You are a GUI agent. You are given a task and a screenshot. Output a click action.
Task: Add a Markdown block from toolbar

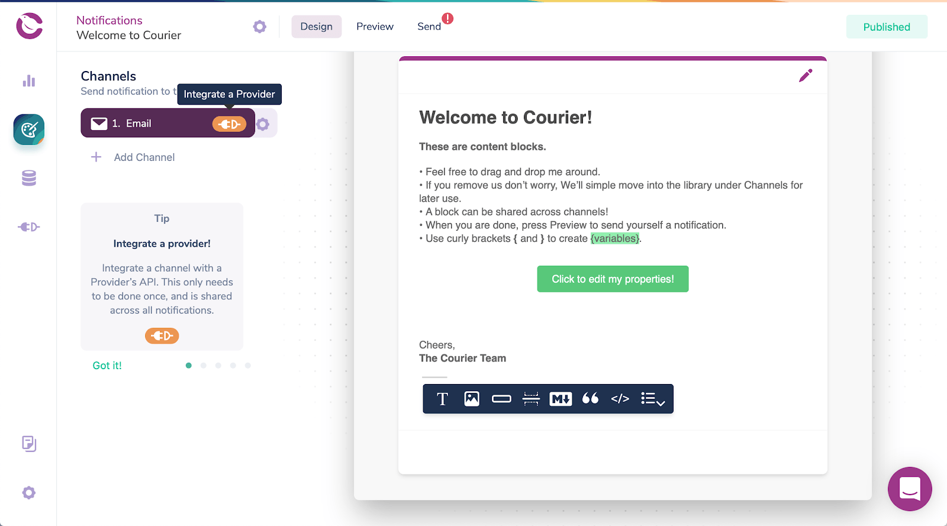[x=561, y=399]
